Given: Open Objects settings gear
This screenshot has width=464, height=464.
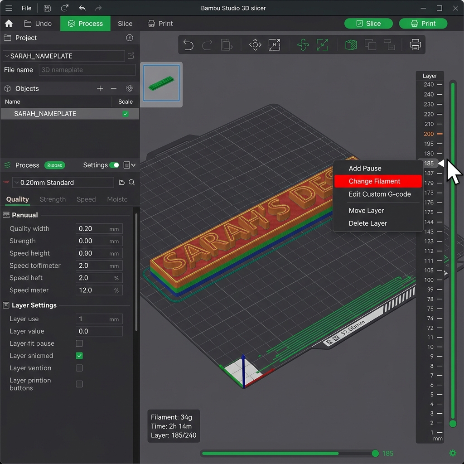Looking at the screenshot, I should tap(129, 88).
